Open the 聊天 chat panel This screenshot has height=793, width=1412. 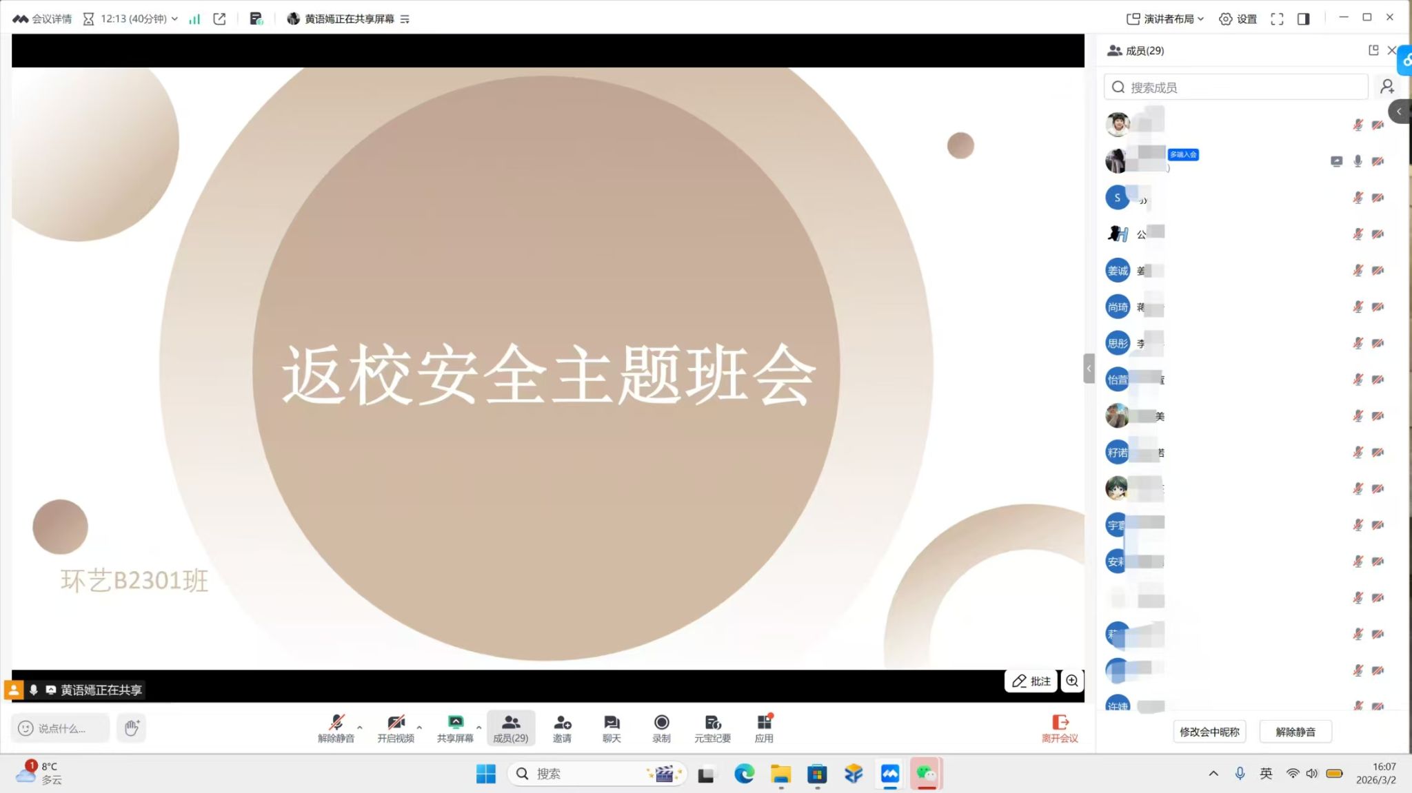[612, 728]
